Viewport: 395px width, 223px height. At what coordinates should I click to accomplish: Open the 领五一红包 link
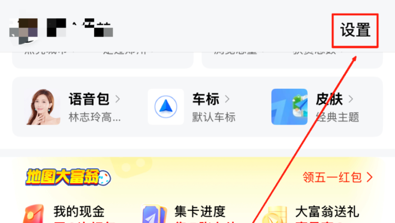tap(337, 177)
